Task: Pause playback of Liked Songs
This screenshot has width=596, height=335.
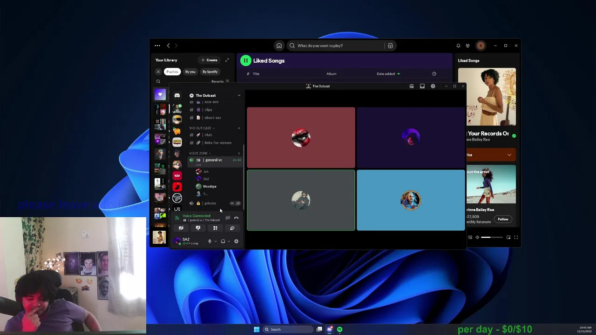Action: pyautogui.click(x=245, y=60)
